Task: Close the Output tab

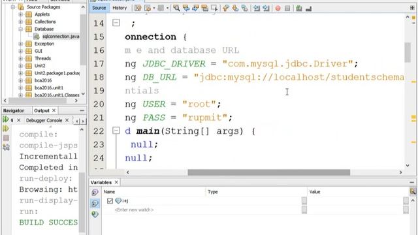Action: click(54, 110)
